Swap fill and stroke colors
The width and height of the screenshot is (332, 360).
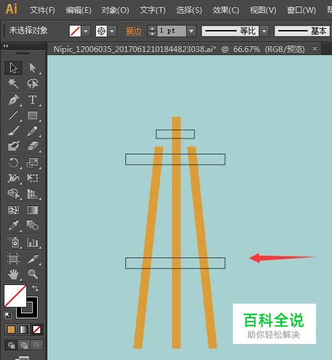coord(35,288)
